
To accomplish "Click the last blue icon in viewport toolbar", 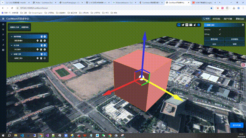I will (x=199, y=25).
